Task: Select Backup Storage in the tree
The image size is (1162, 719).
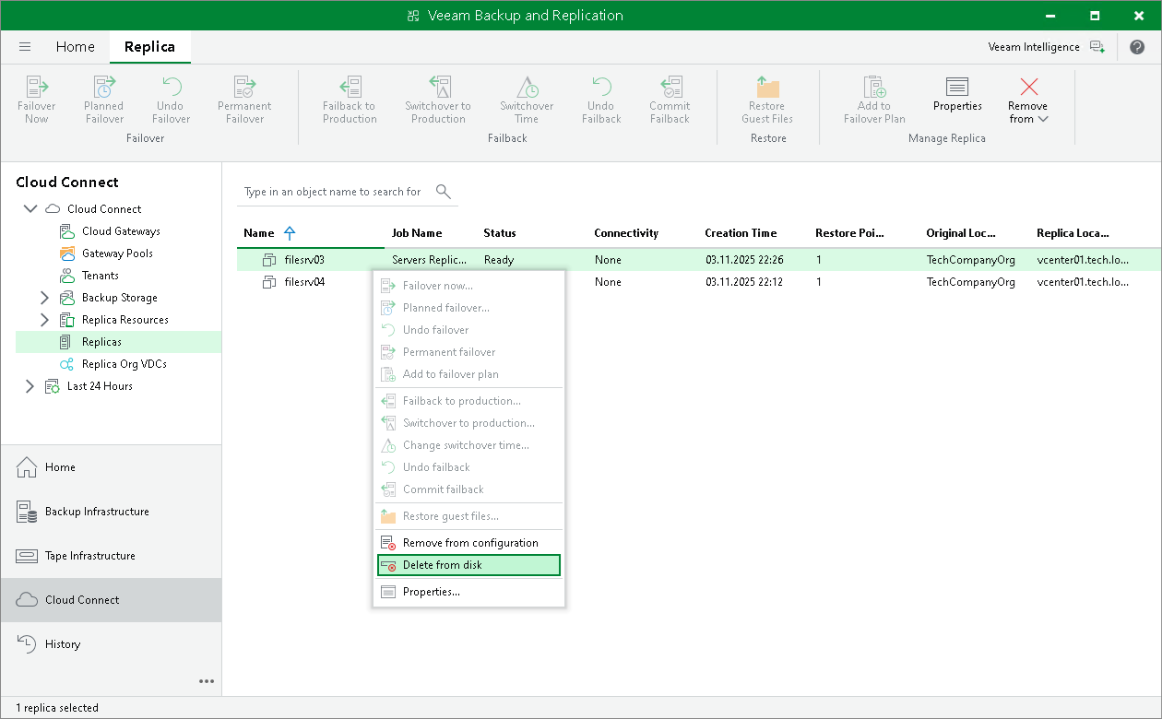Action: coord(119,298)
